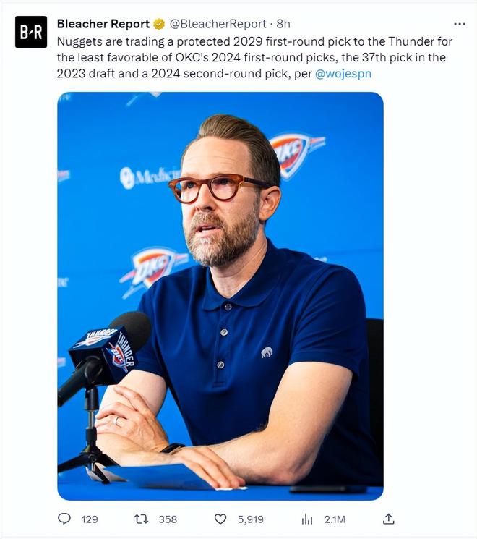Open the three-dot more options menu
Viewport: 477px width, 539px height.
(460, 24)
